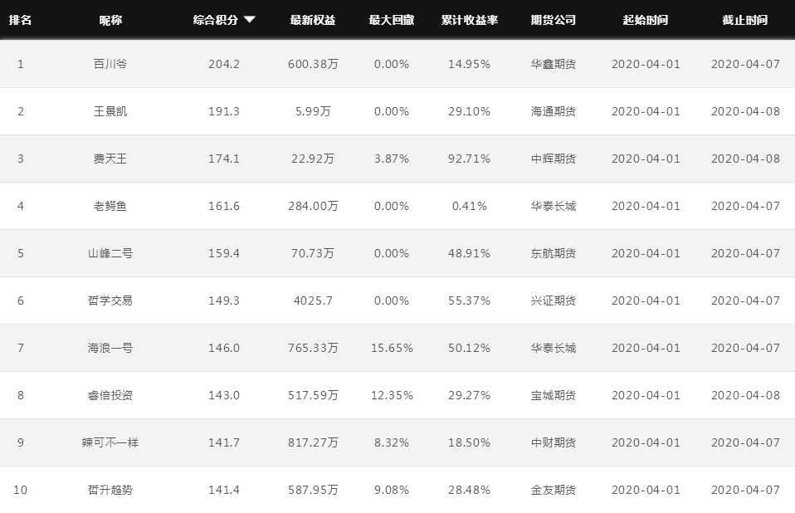The image size is (795, 513).
Task: Open trader 百川爷 profile link
Action: [110, 64]
